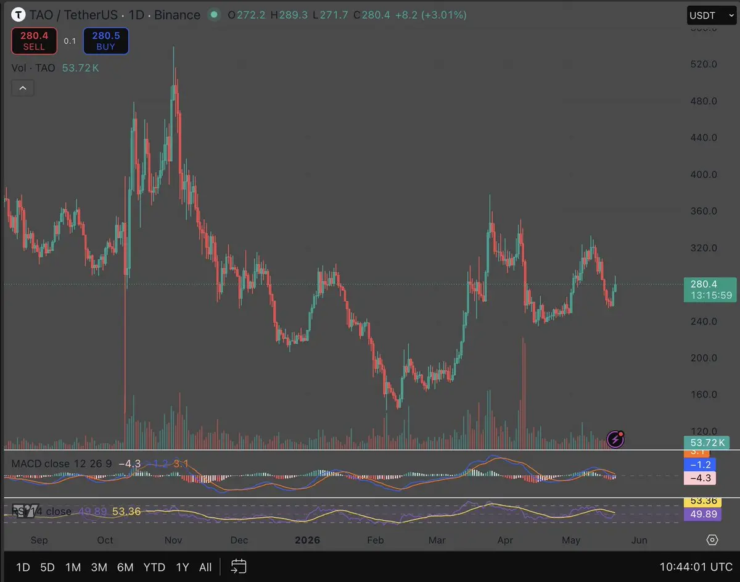Click the MACD -4.3 pink axis label
This screenshot has width=740, height=582.
700,478
